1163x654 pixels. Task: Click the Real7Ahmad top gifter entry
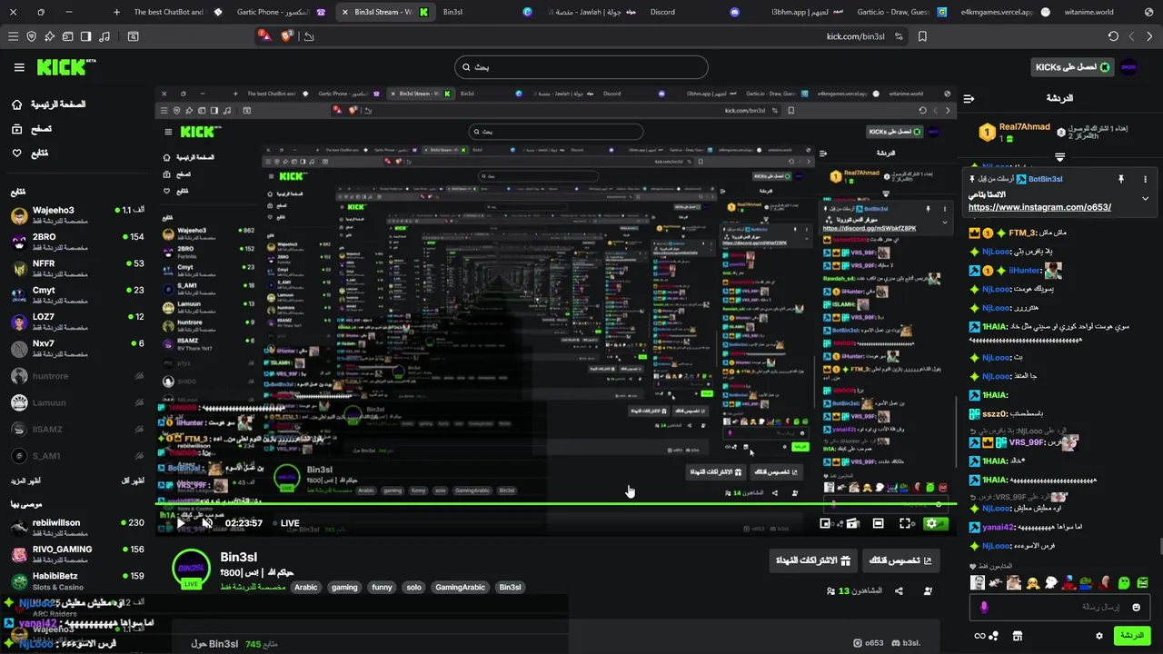(1016, 133)
